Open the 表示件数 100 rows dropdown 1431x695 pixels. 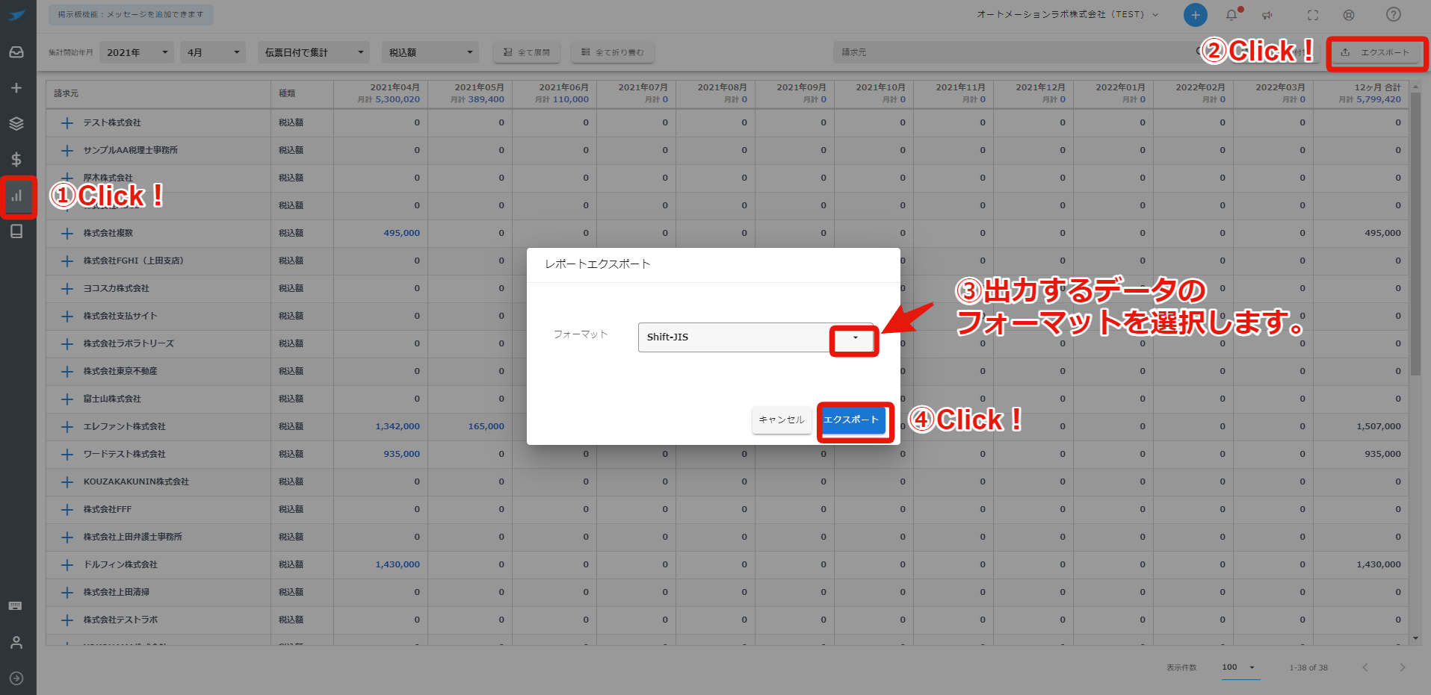click(x=1240, y=667)
